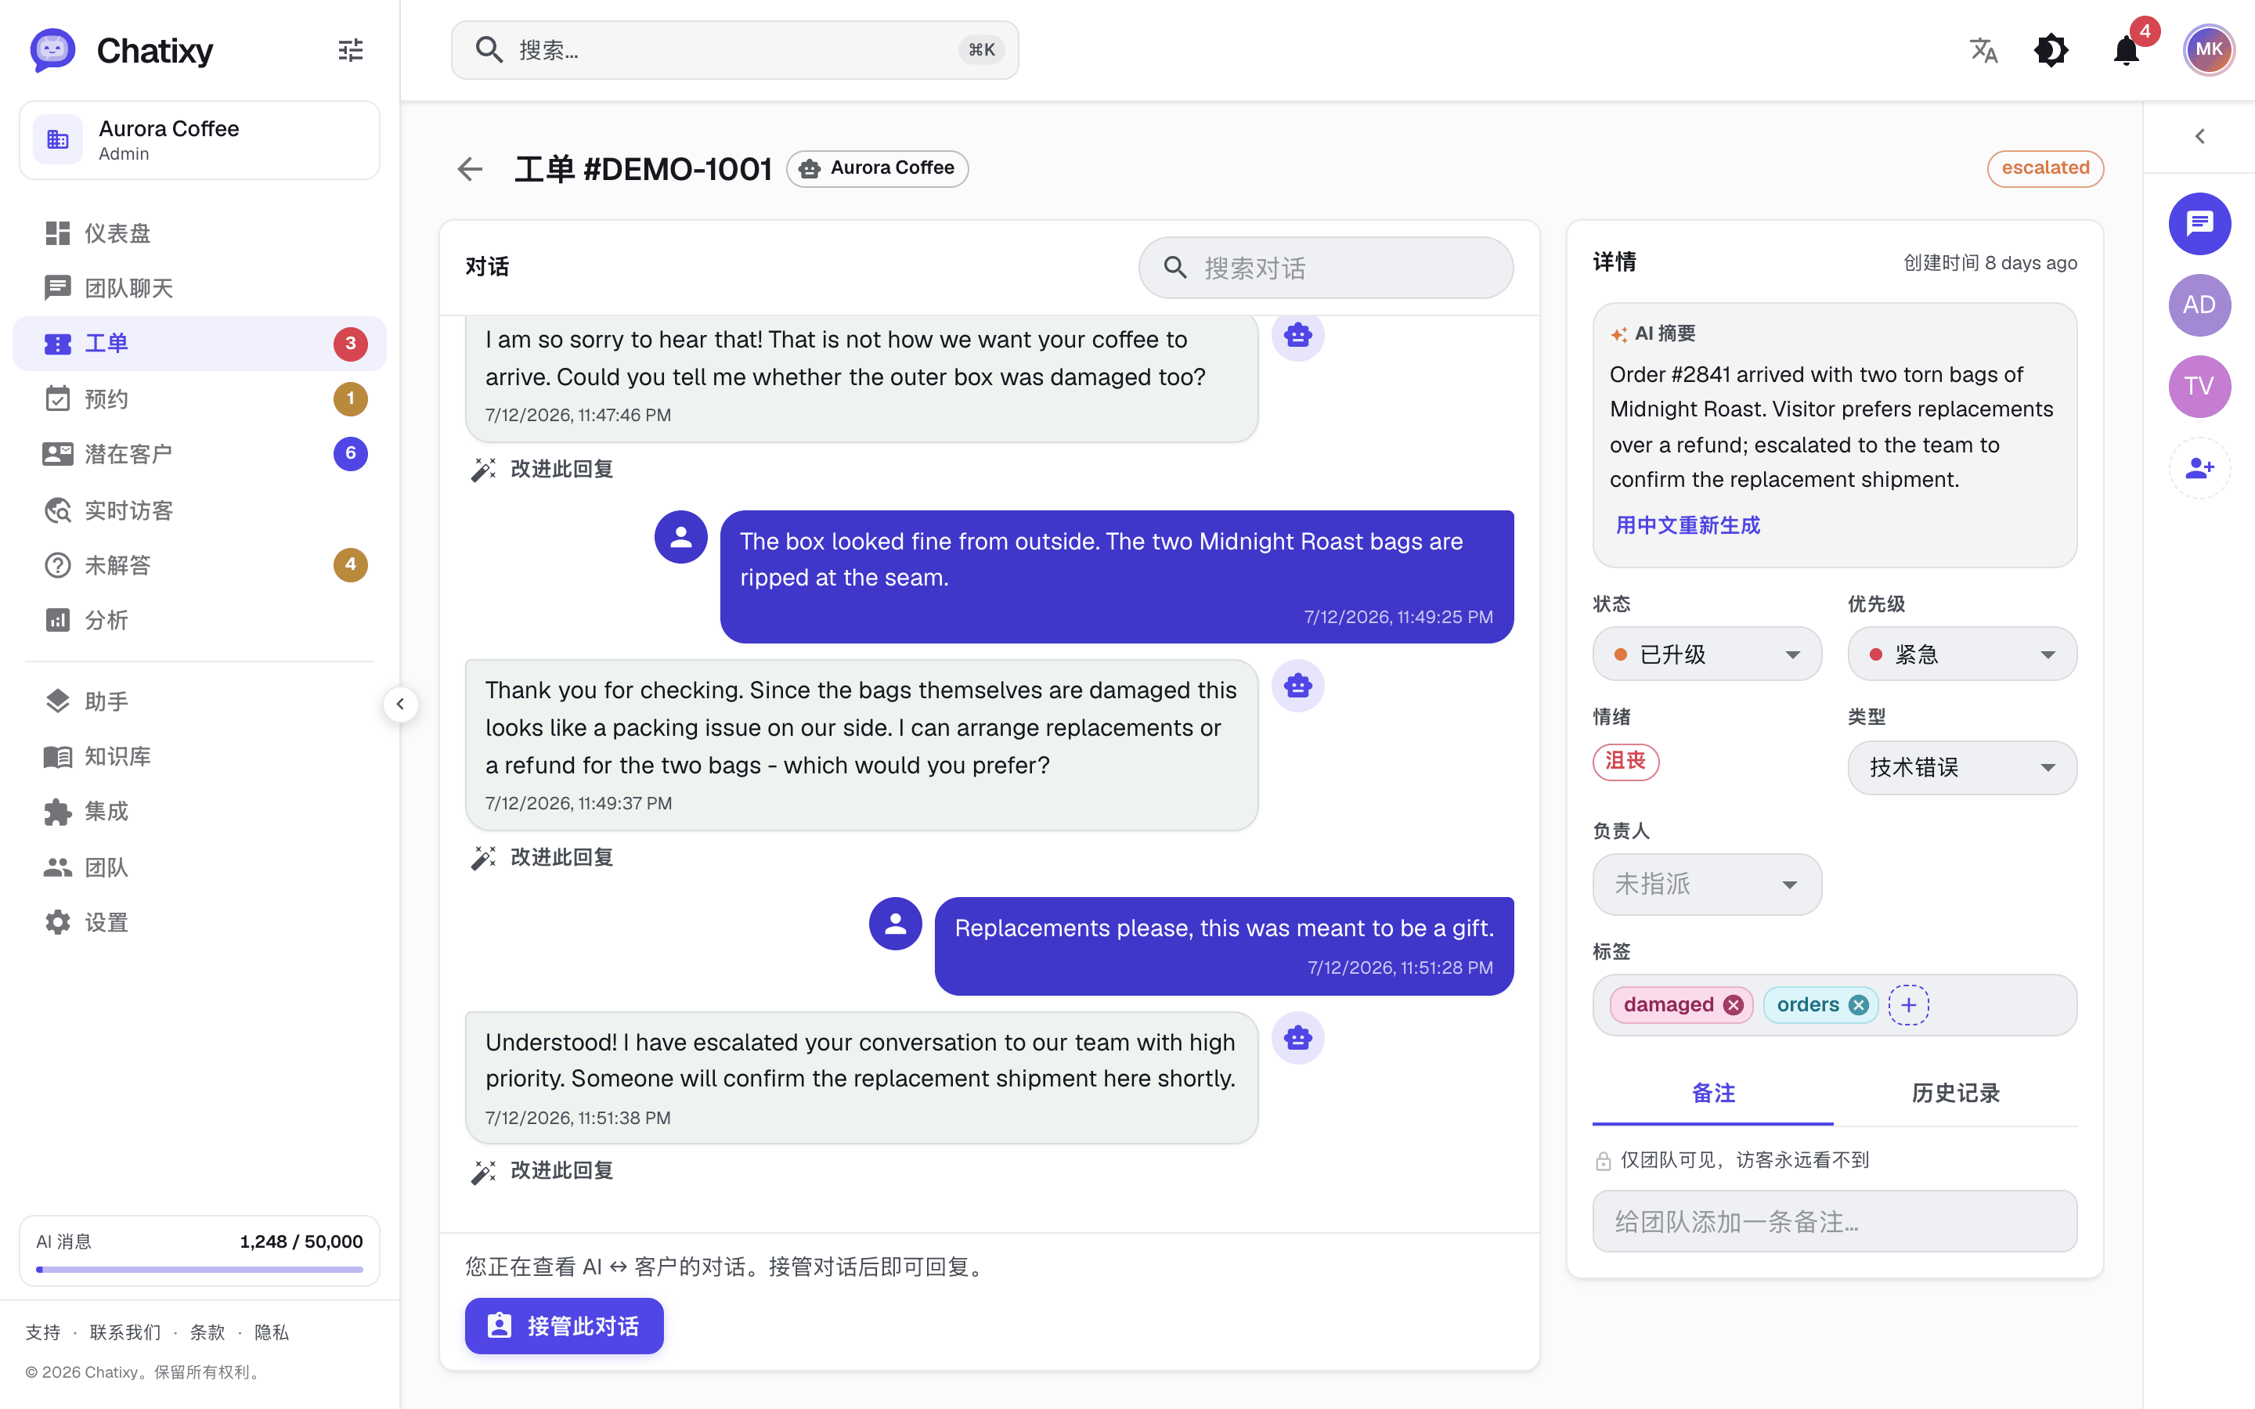Add a new tag with plus button
This screenshot has width=2255, height=1409.
click(1908, 1004)
